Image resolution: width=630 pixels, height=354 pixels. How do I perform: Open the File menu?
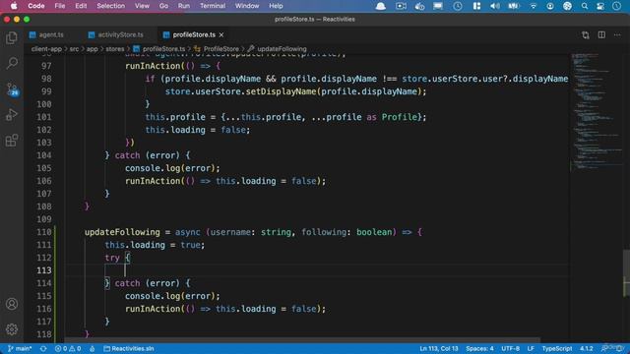click(x=60, y=6)
